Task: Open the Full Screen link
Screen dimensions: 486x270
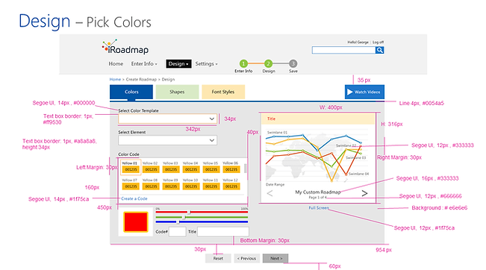Action: click(x=319, y=208)
